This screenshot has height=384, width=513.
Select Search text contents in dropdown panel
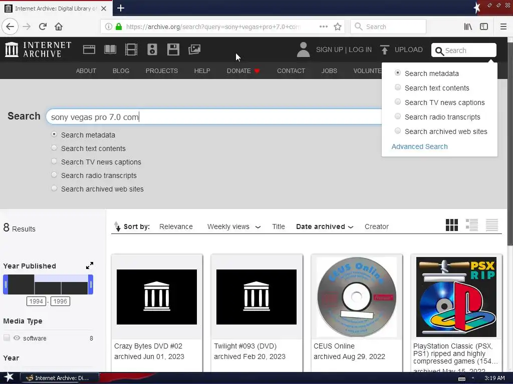click(x=397, y=87)
